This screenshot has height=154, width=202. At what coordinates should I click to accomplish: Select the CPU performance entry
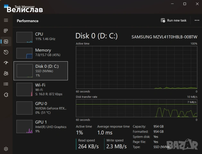point(41,37)
